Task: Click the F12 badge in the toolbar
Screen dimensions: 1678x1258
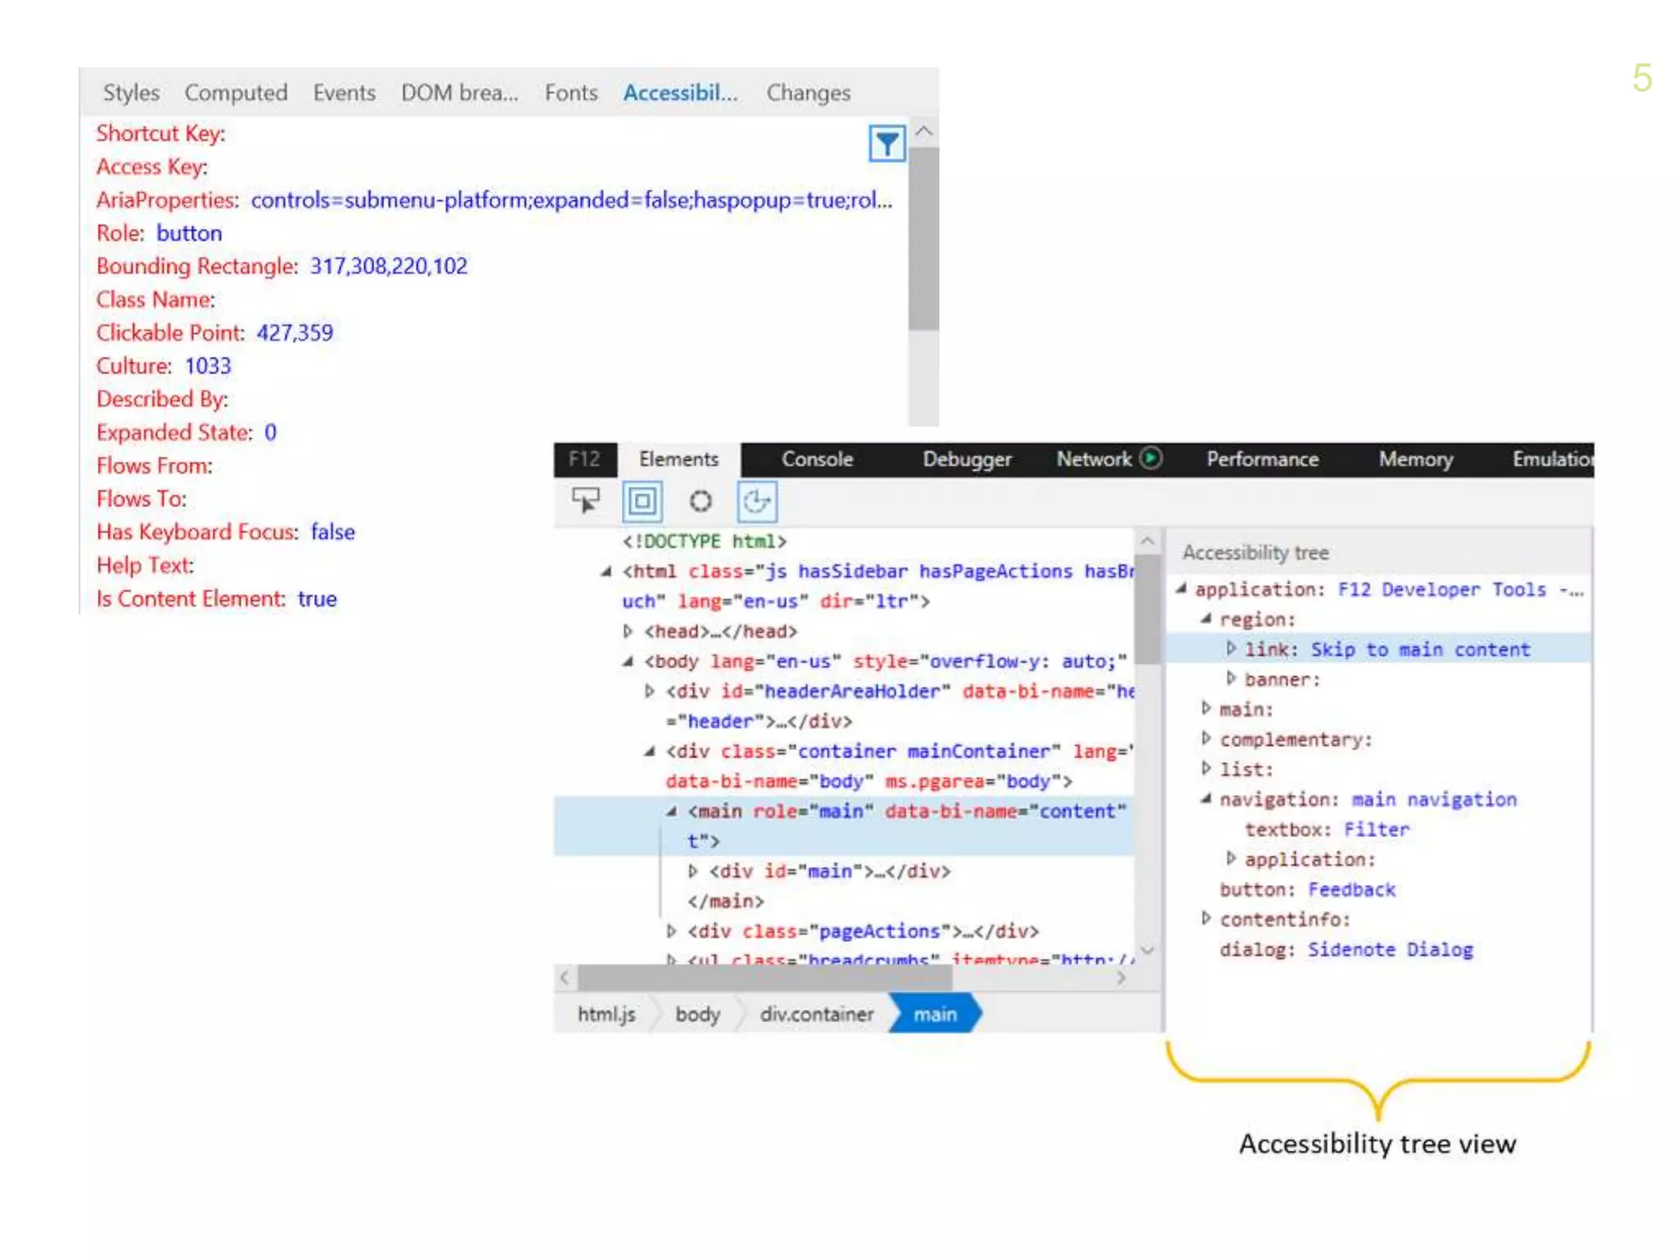Action: tap(584, 459)
